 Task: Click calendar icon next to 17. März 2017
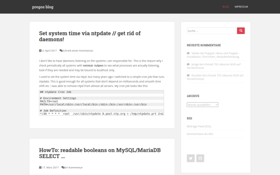[x=40, y=168]
